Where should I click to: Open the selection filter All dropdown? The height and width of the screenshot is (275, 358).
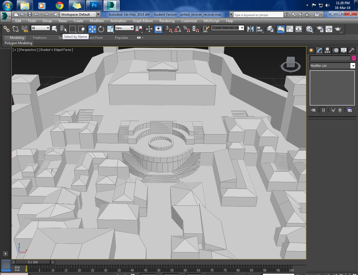(x=40, y=28)
